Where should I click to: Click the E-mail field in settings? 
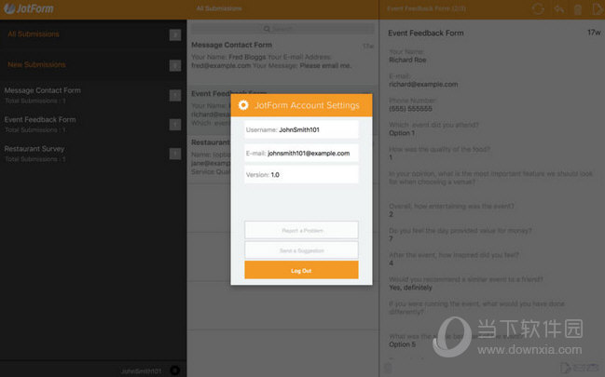pos(301,153)
